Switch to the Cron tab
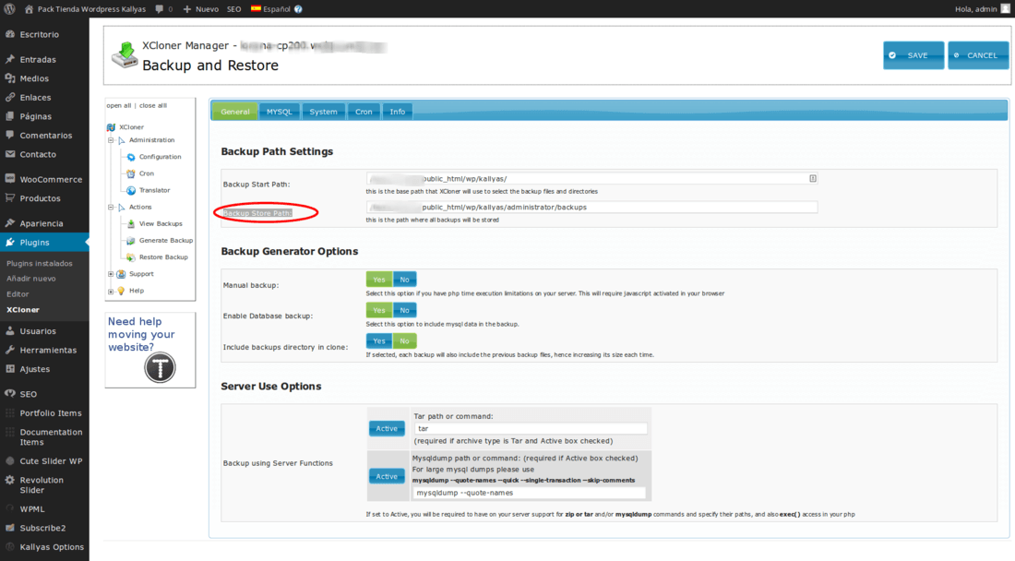Viewport: 1015px width, 561px height. point(364,112)
